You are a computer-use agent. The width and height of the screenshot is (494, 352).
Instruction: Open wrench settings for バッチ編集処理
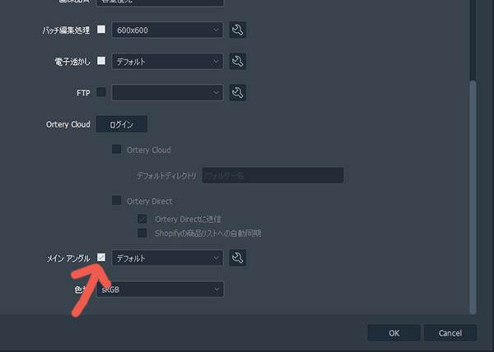tap(237, 30)
